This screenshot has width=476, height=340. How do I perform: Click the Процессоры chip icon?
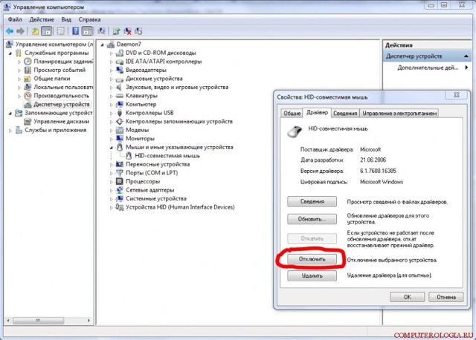(x=120, y=182)
